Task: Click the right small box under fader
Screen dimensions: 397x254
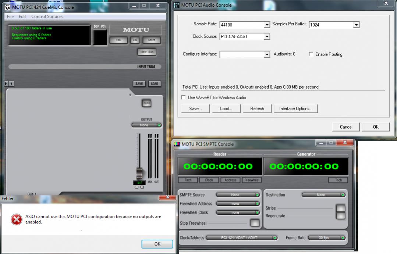Action: (x=142, y=187)
